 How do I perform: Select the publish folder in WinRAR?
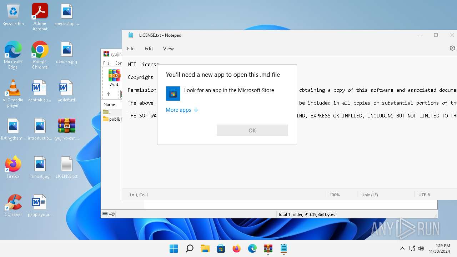tap(112, 119)
